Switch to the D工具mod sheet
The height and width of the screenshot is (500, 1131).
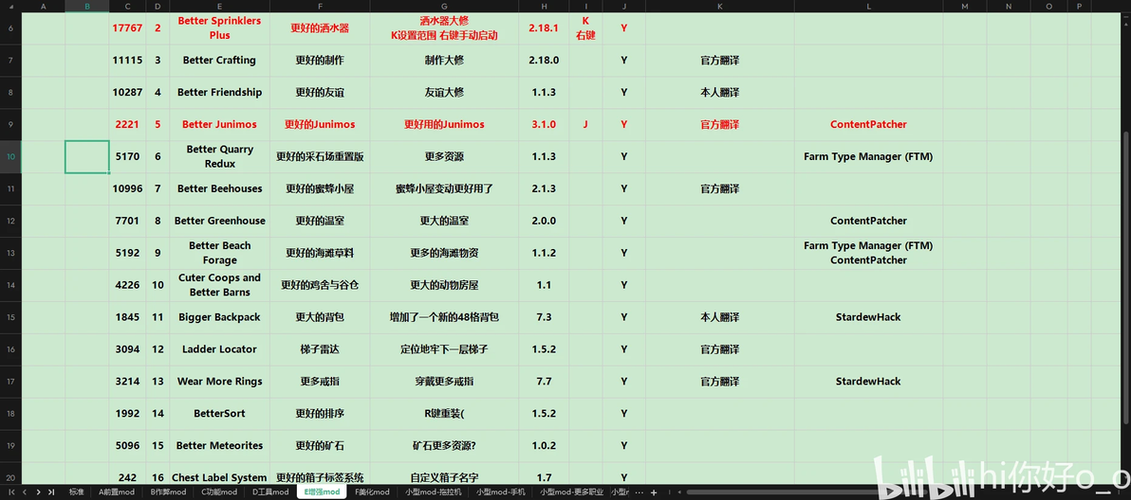(269, 492)
